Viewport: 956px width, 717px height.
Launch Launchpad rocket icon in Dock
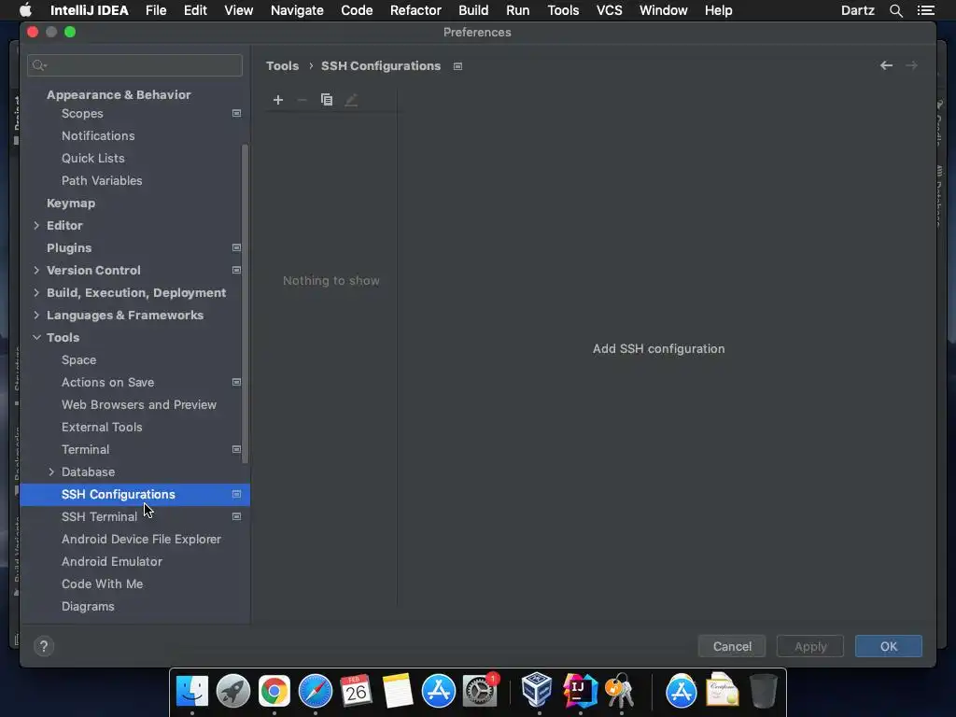pos(232,691)
